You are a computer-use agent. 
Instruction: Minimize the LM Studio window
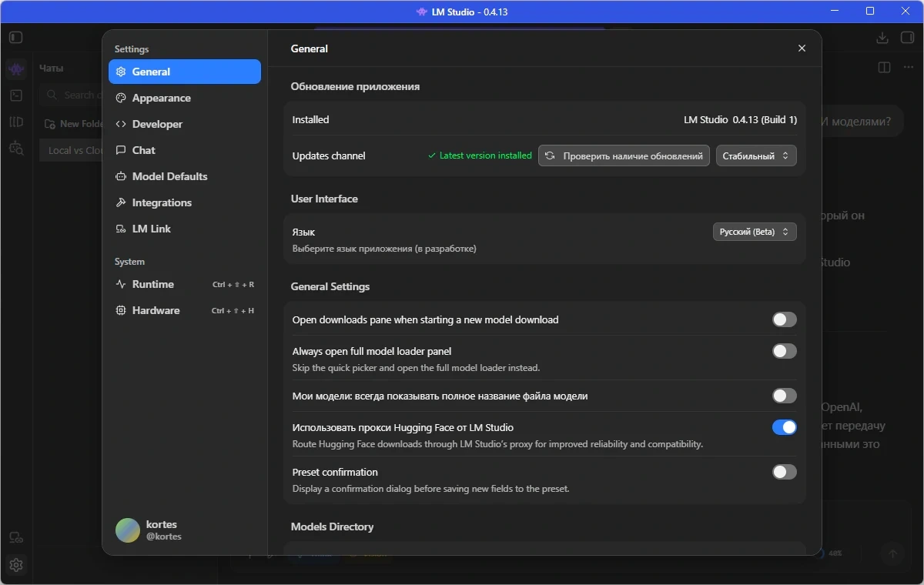click(835, 12)
